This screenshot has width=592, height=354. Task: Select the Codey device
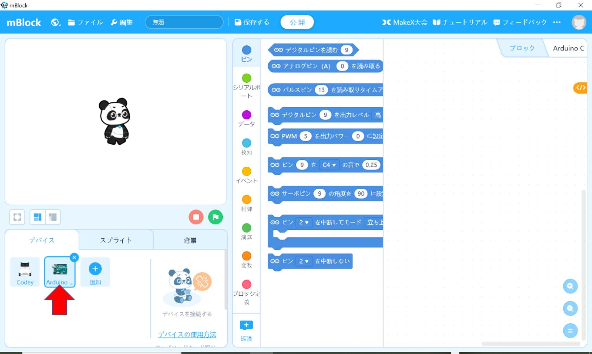25,272
